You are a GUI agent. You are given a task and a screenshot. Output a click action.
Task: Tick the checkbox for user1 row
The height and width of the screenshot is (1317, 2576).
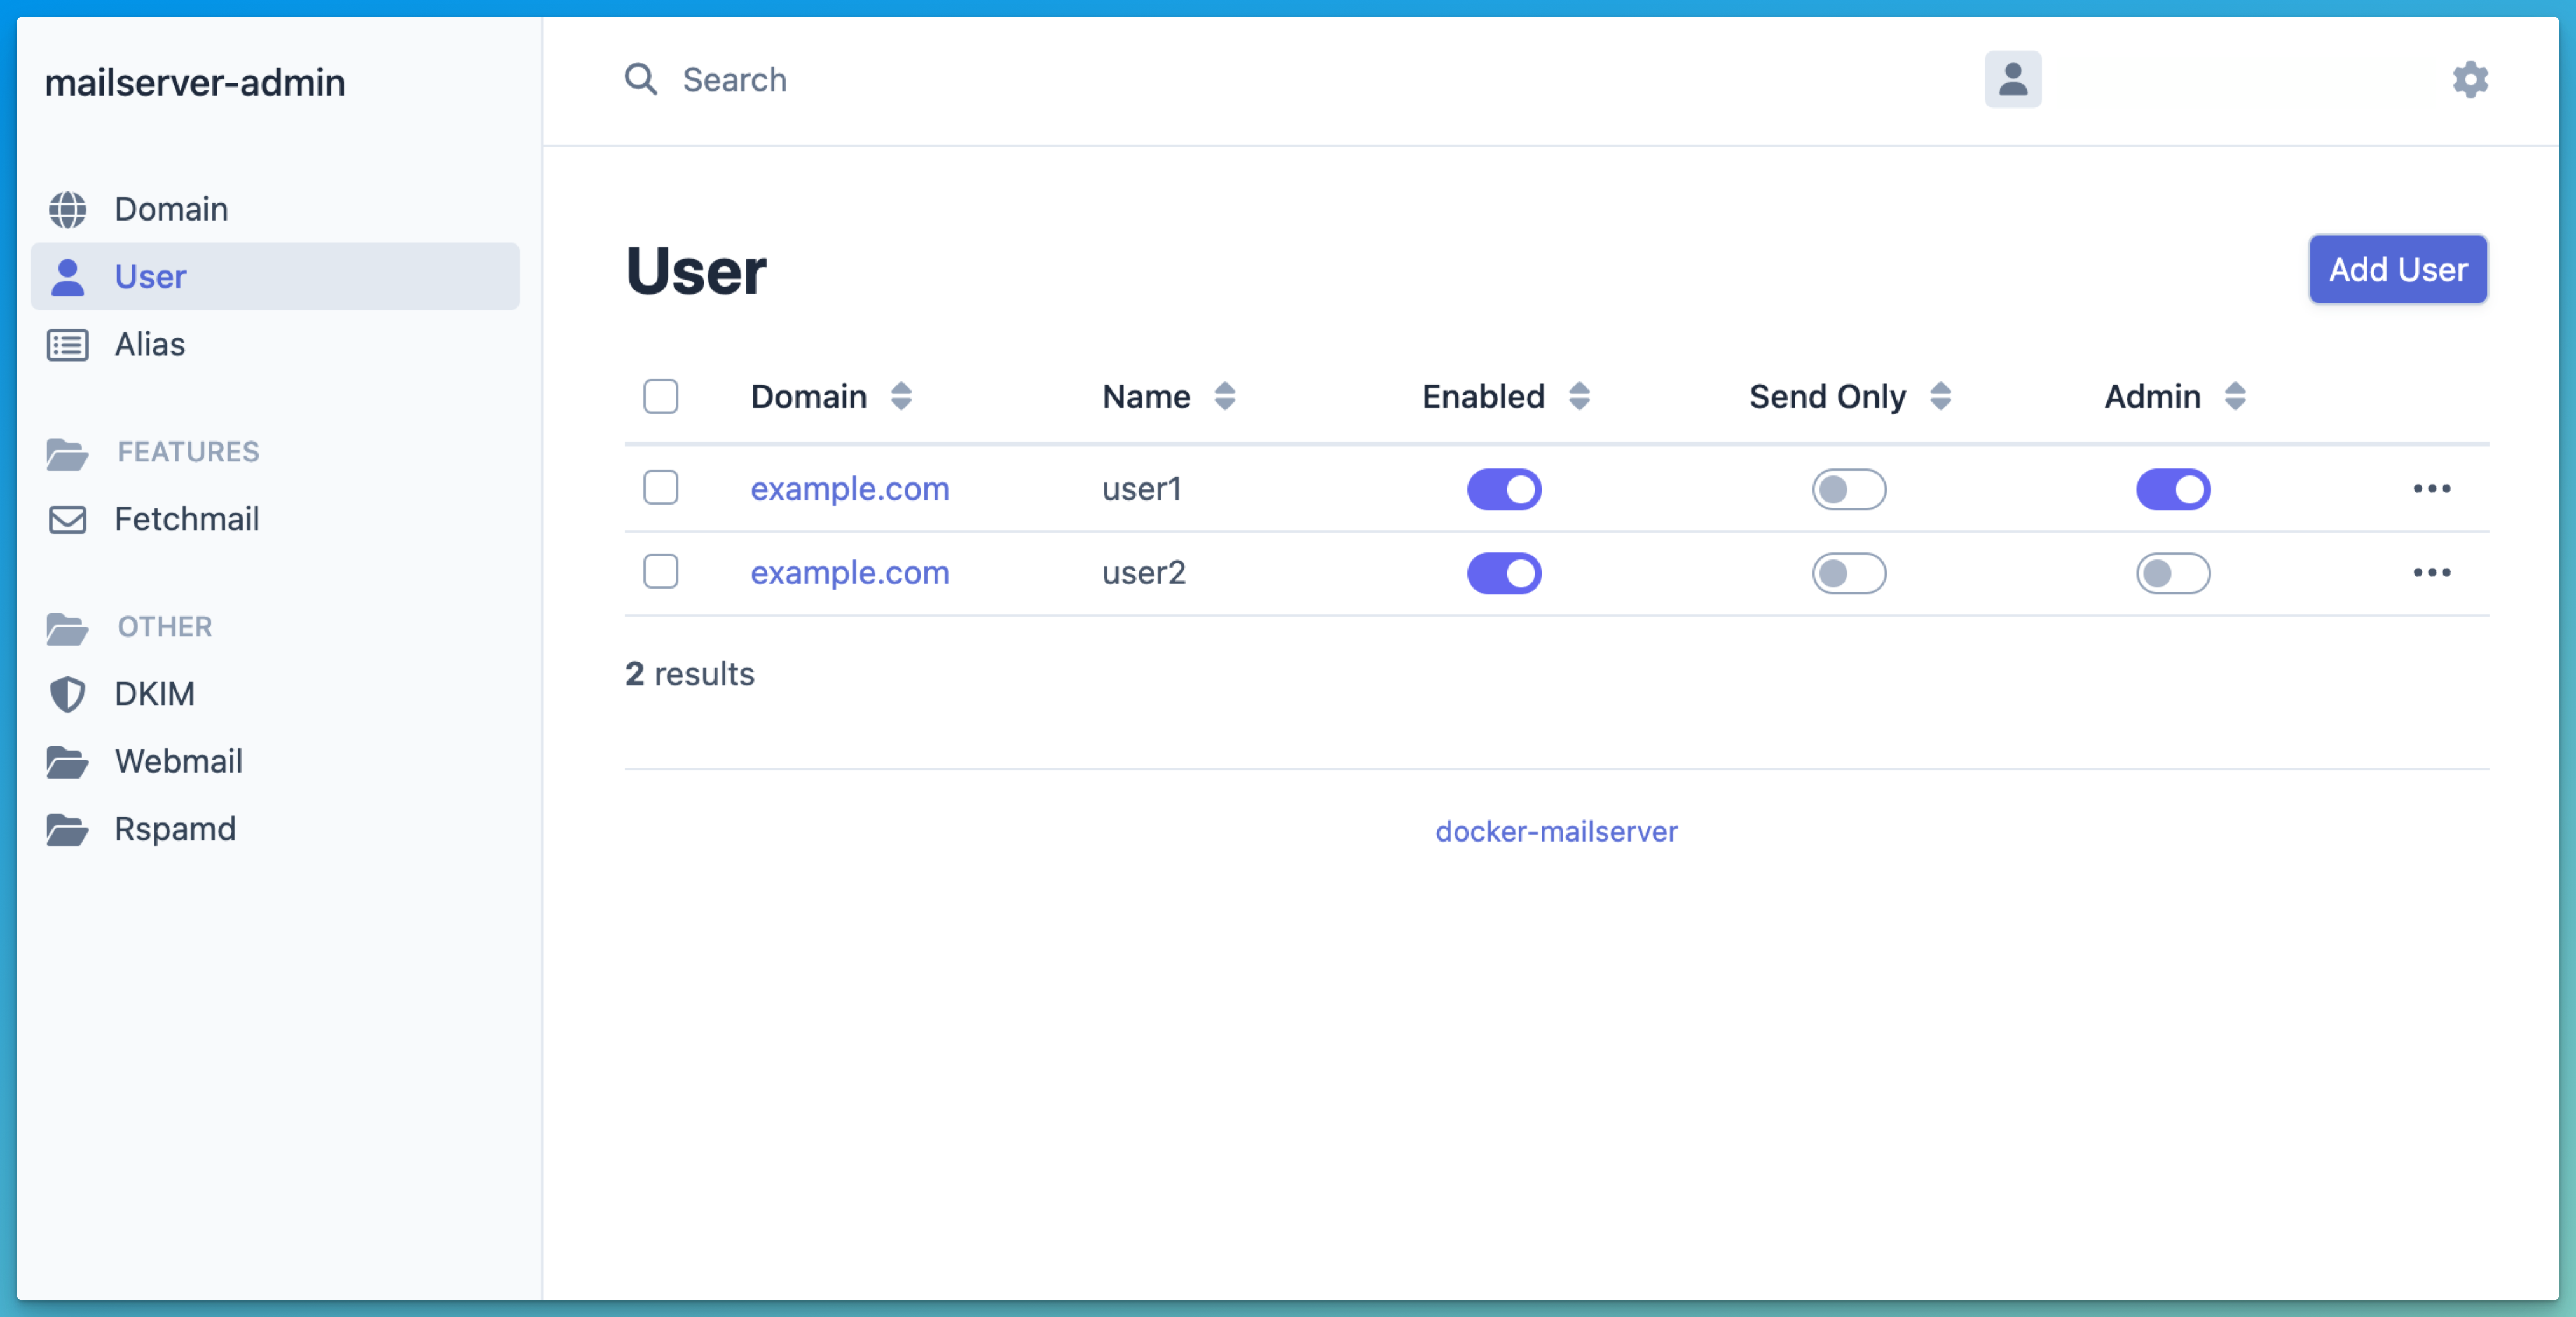[x=660, y=488]
